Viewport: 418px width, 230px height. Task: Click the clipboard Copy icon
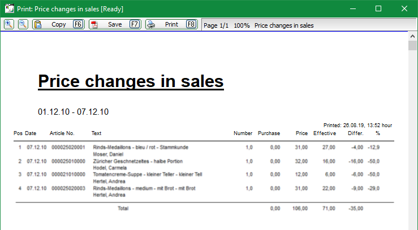38,24
